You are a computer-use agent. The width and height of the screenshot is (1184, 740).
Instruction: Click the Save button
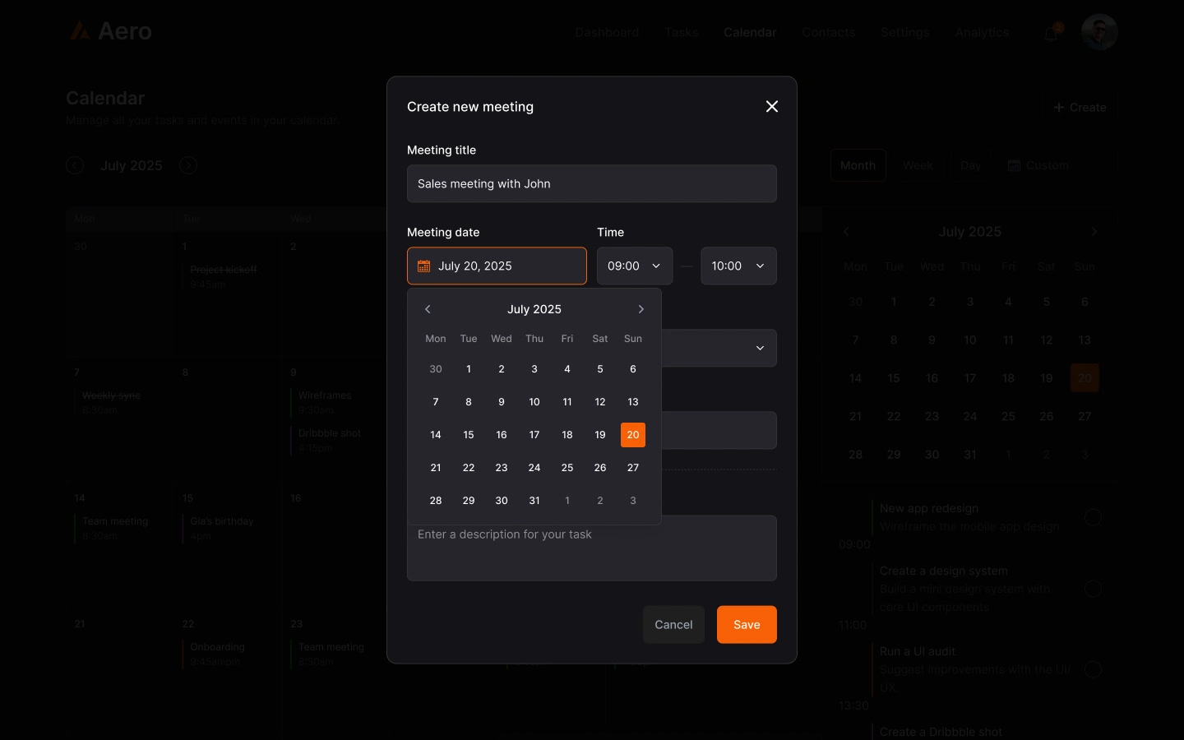(x=747, y=625)
